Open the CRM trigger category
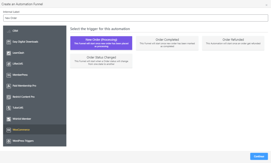Viewport: 271px width, 163px height. [15, 31]
